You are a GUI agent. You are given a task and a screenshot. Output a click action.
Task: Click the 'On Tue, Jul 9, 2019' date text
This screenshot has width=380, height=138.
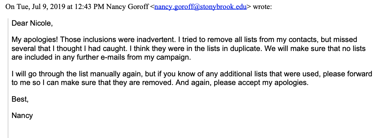(x=35, y=7)
